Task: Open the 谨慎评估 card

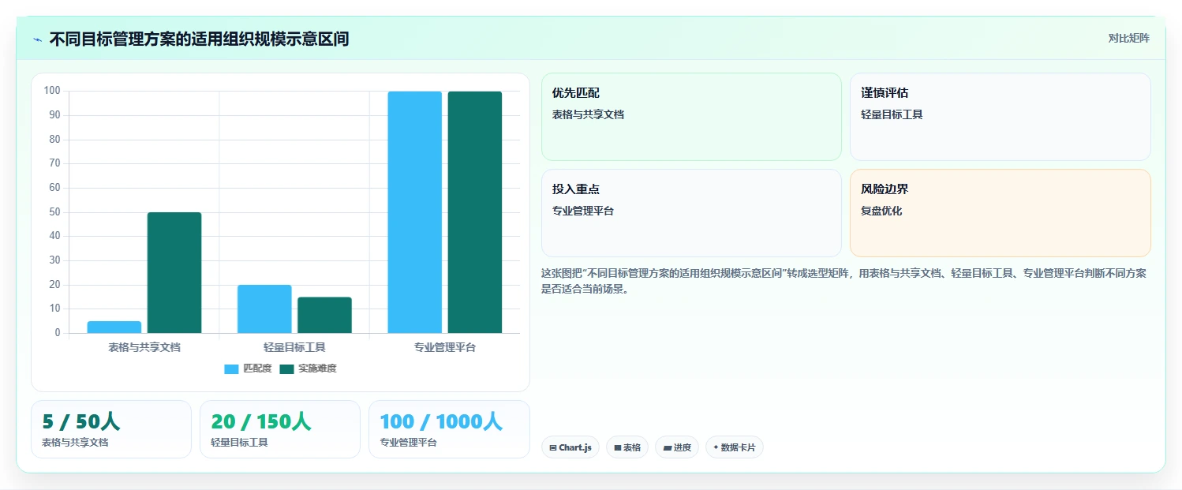Action: (1000, 117)
